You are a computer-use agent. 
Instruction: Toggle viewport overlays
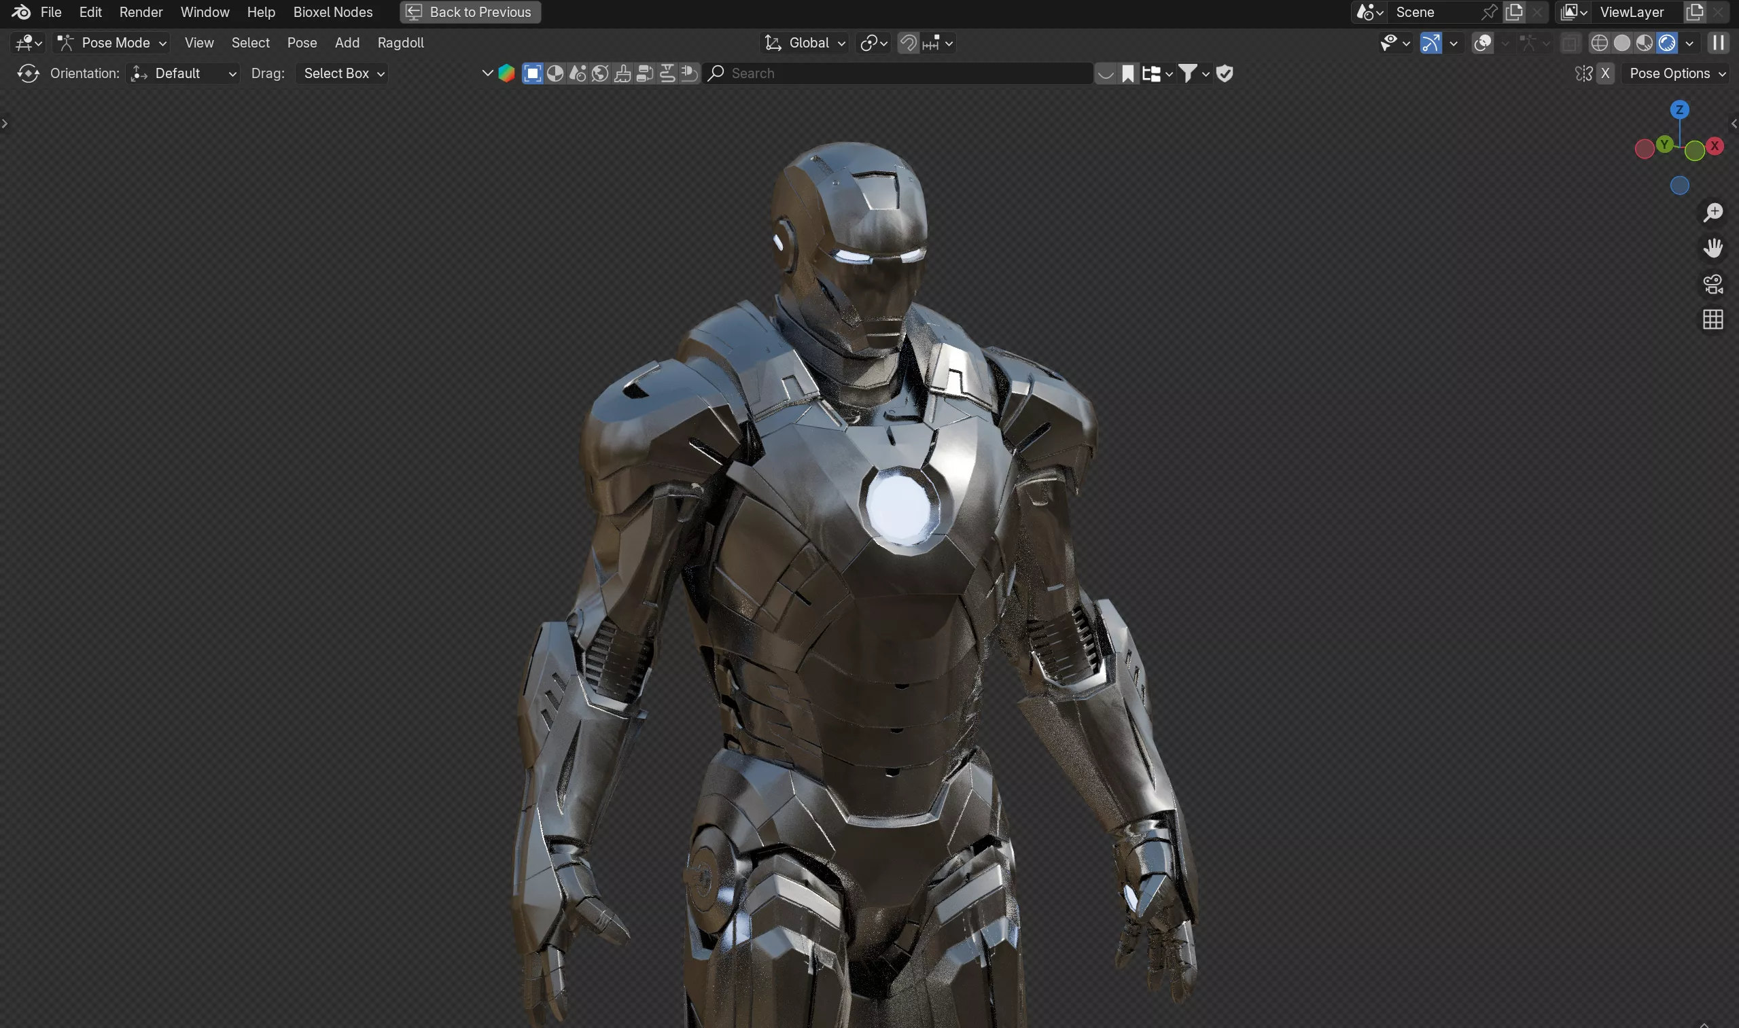pos(1483,43)
